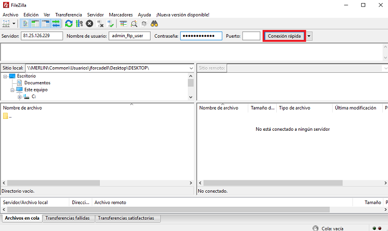This screenshot has width=388, height=231.
Task: Toggle local directory tree view
Action: pos(35,24)
